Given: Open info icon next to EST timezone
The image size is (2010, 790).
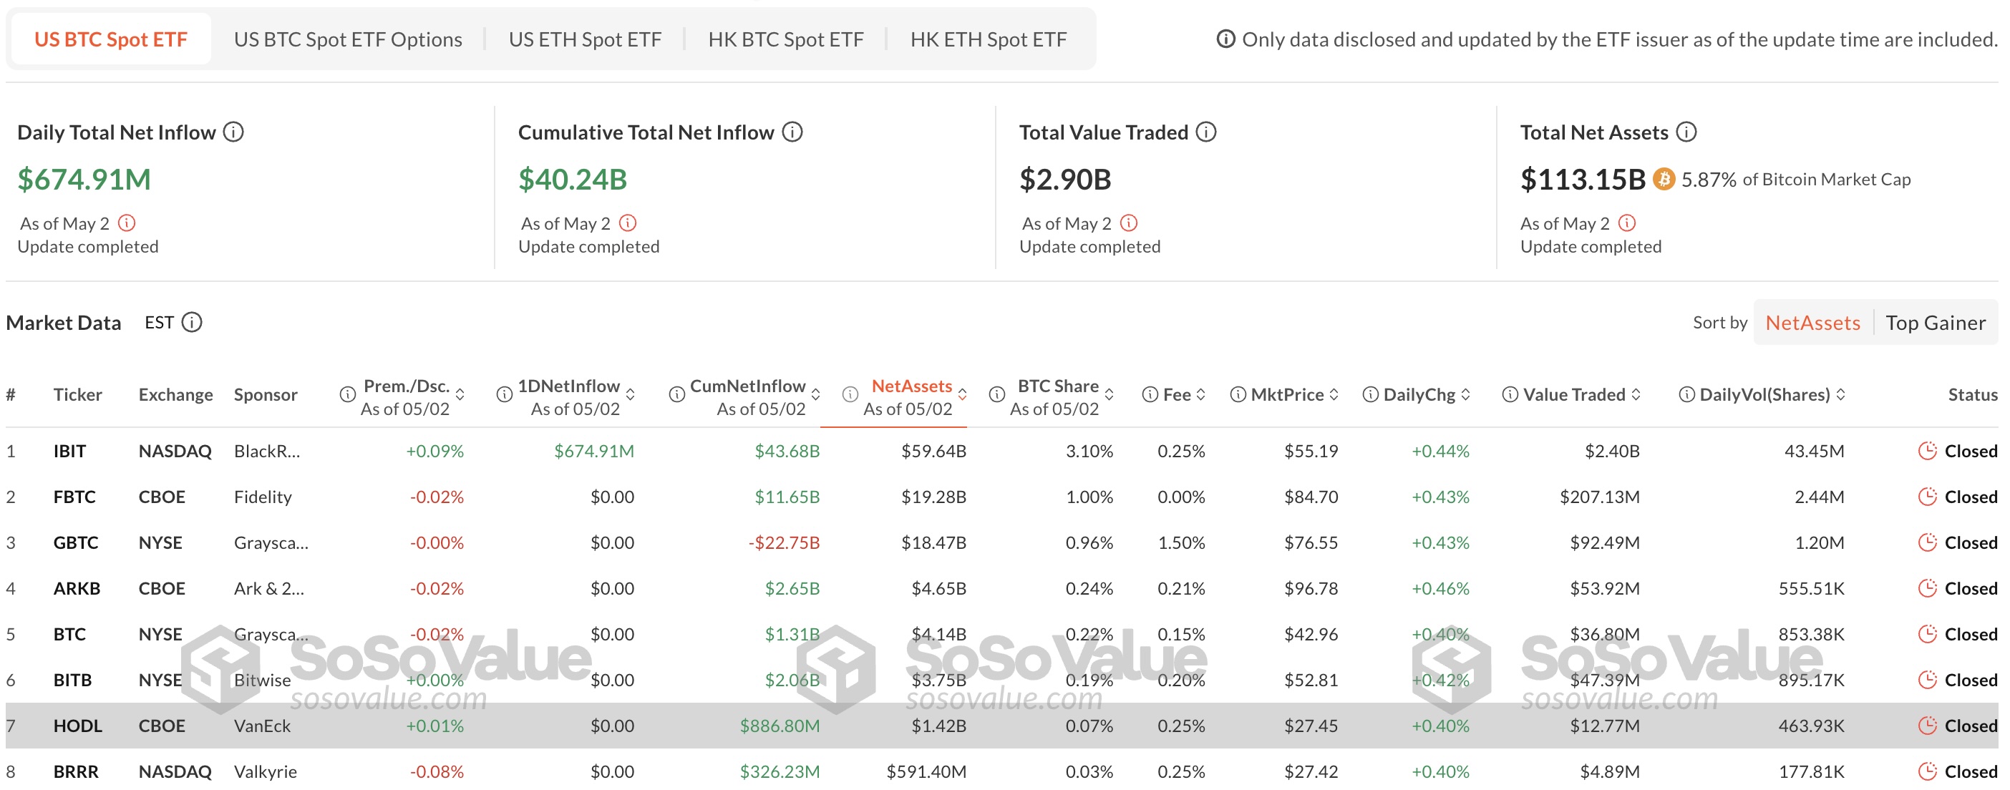Looking at the screenshot, I should (x=192, y=322).
